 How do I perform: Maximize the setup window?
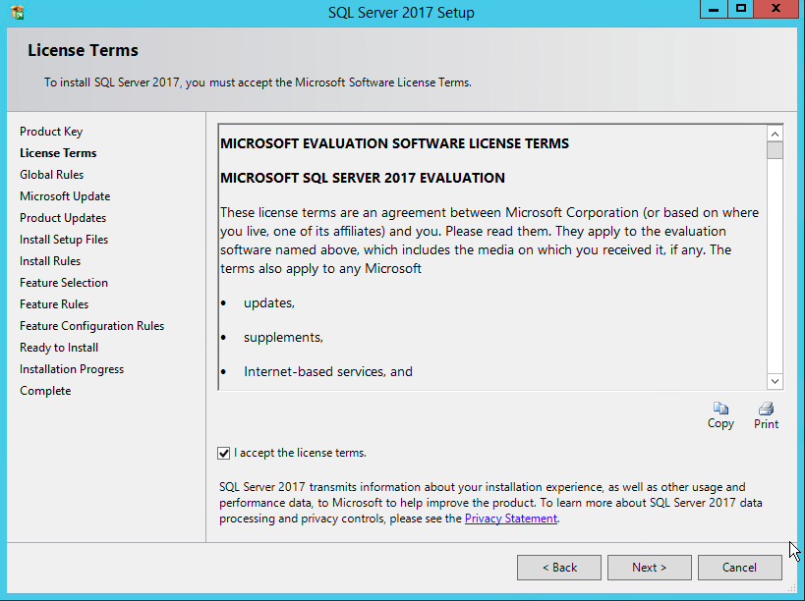click(741, 9)
